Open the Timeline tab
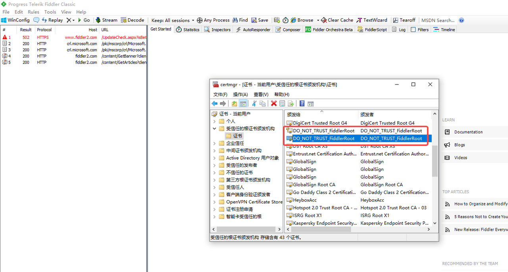Screen dimensions: 508x272 tap(444, 30)
